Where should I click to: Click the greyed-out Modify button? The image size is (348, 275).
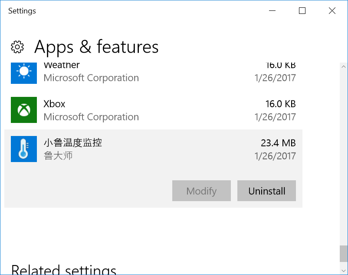coord(201,191)
